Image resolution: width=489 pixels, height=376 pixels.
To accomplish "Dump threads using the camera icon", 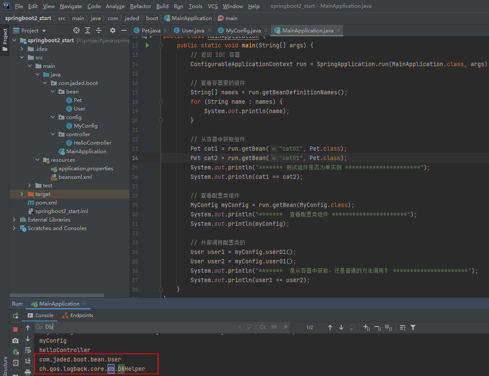I will [15, 341].
